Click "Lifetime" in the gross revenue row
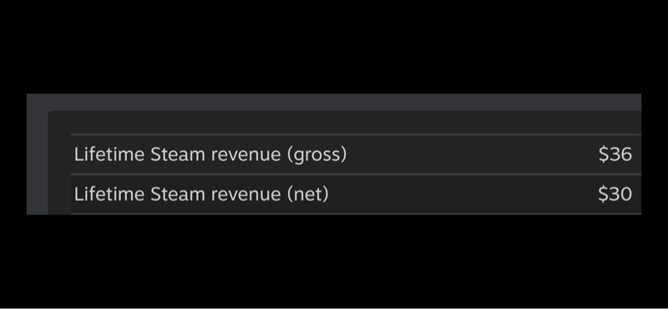This screenshot has height=309, width=668. (109, 154)
